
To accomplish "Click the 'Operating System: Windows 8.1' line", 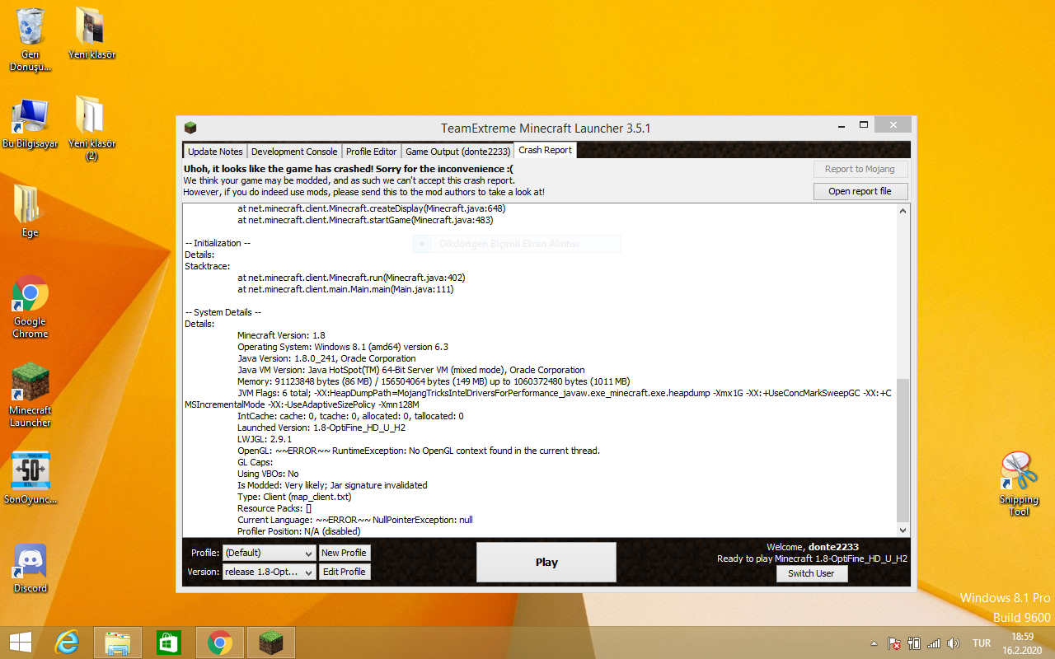I will point(343,347).
